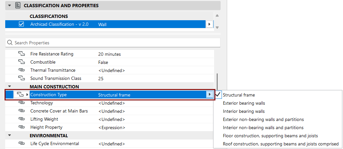Image resolution: width=343 pixels, height=149 pixels.
Task: Click link icon next to Sound Transmission Class
Action: coord(21,78)
